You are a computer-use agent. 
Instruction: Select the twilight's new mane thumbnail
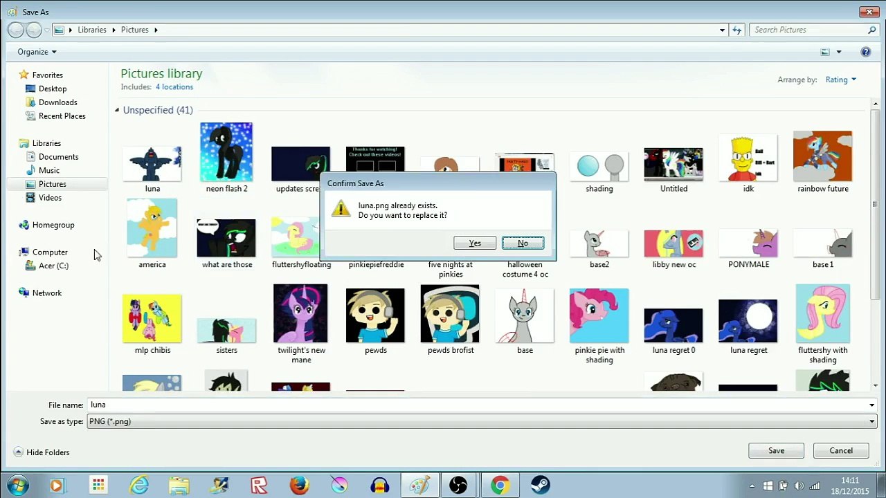[301, 313]
